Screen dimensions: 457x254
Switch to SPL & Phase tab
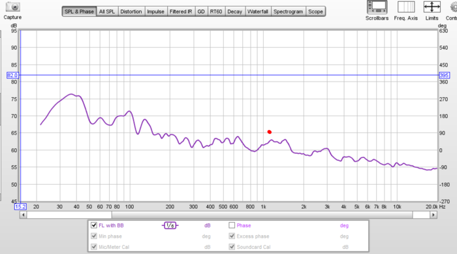tap(79, 12)
